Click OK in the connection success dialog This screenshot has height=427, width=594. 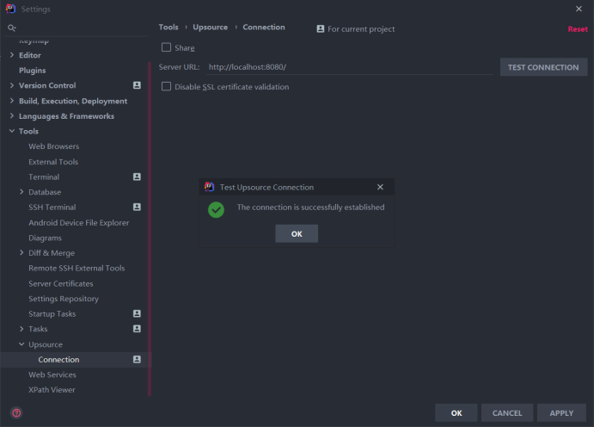coord(297,233)
